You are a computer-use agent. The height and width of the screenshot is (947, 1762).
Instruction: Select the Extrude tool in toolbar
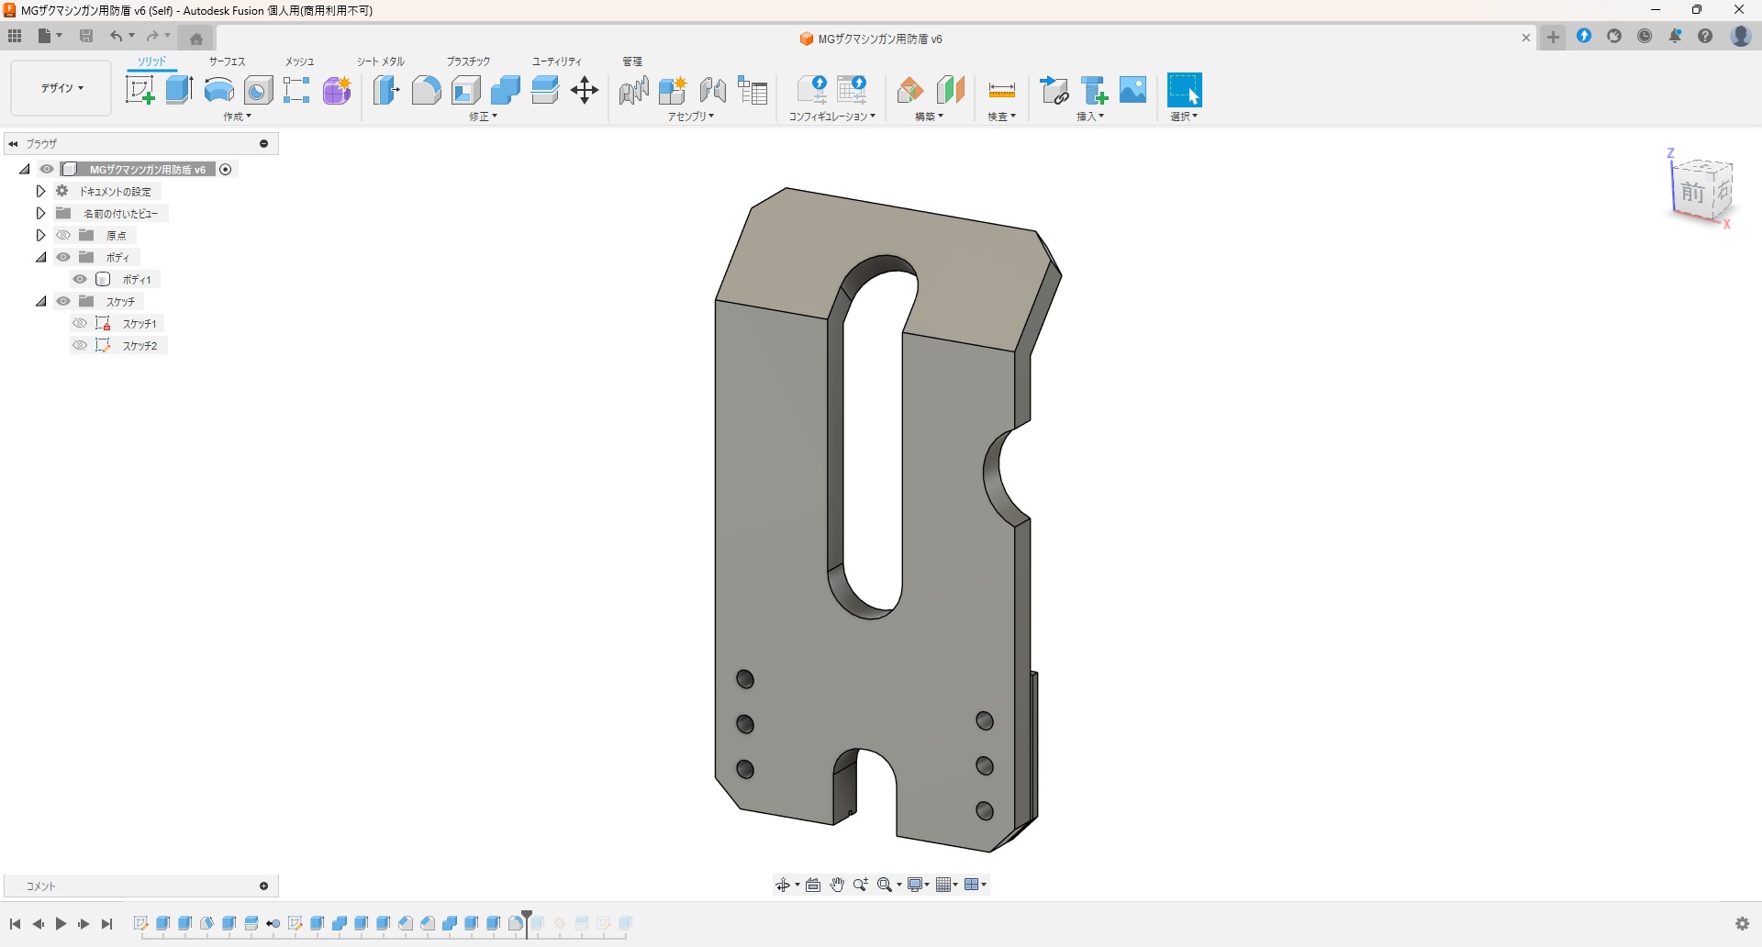[179, 90]
